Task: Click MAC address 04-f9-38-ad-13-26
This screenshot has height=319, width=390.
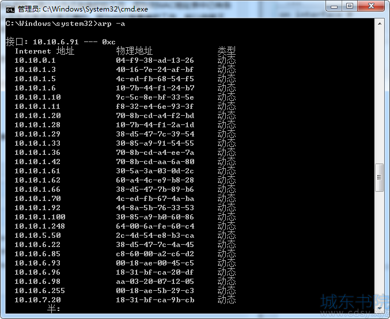Action: [155, 60]
